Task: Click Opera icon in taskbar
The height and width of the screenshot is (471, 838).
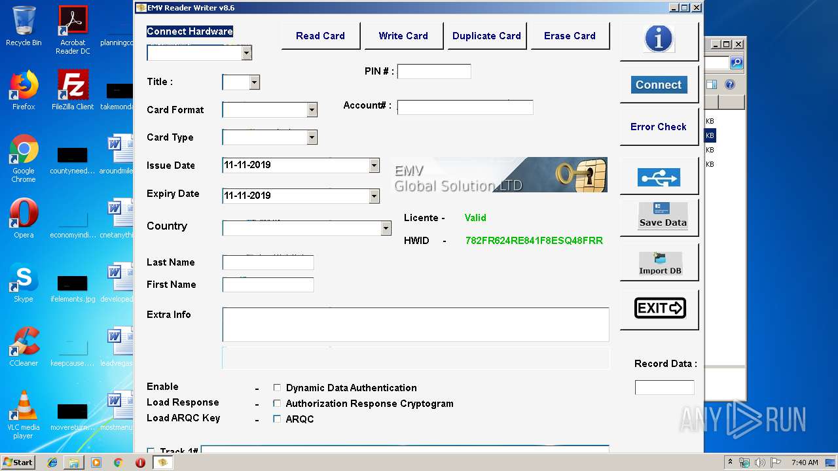Action: point(140,462)
